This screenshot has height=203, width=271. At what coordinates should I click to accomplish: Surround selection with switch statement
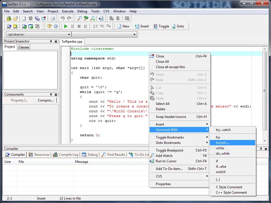(232, 172)
